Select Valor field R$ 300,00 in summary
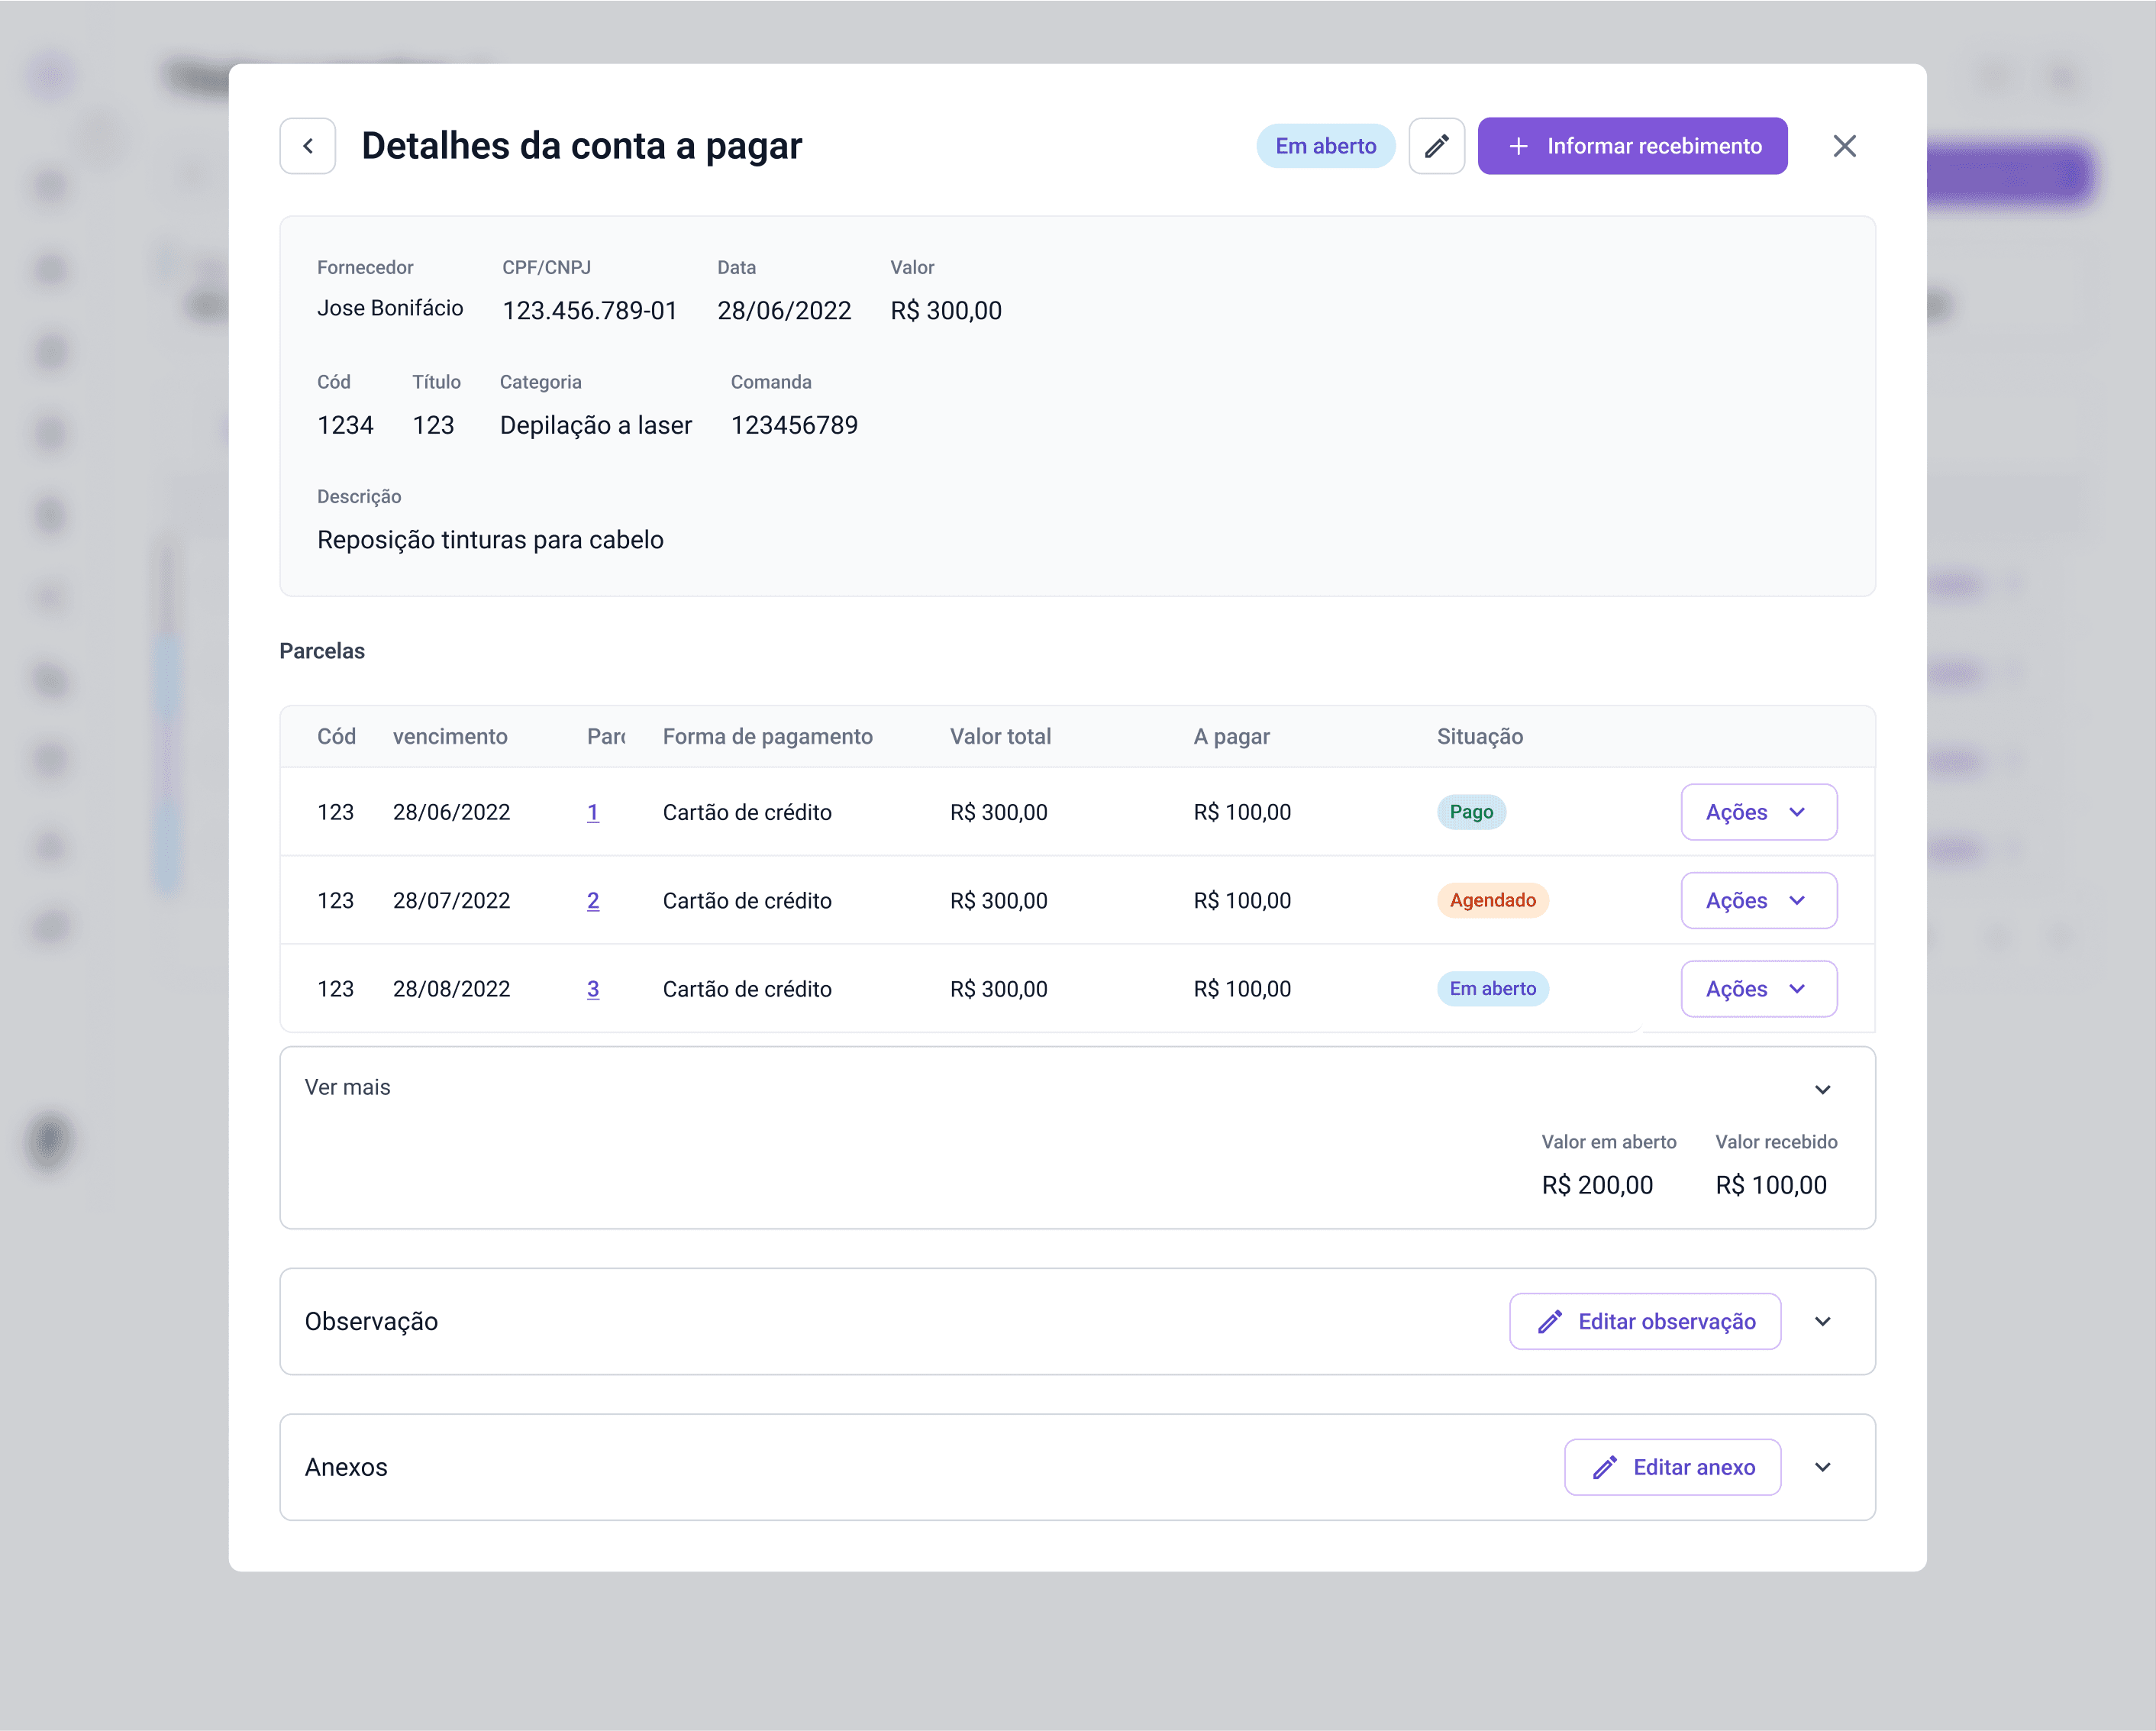 click(x=945, y=311)
